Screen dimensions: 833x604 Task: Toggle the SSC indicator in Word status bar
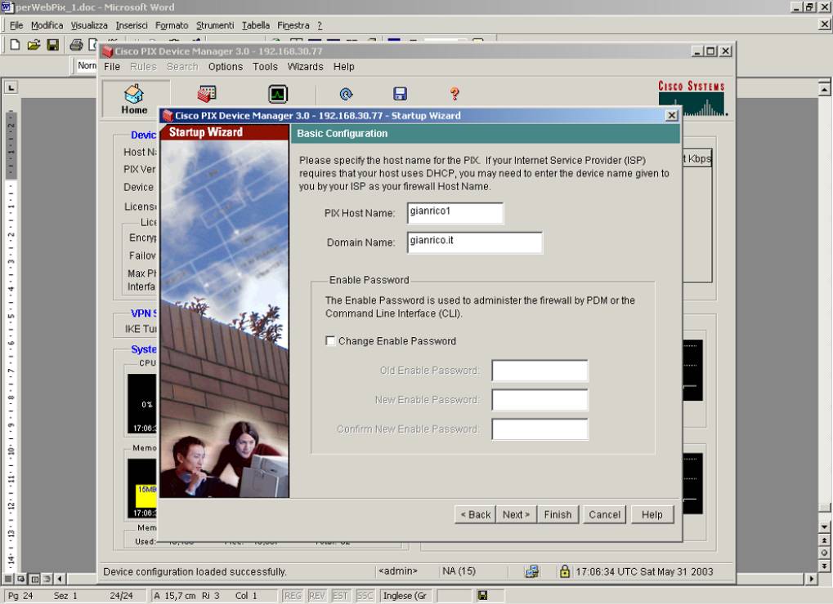[x=365, y=596]
